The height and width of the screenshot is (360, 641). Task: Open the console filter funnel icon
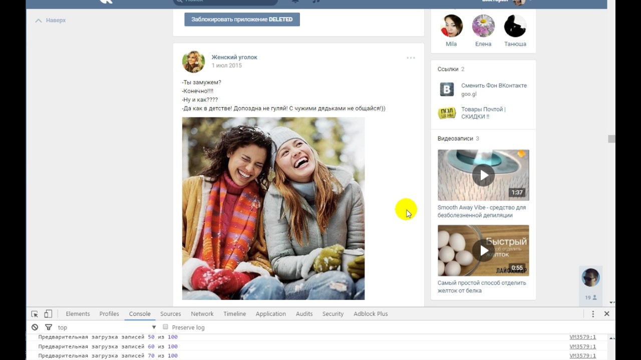49,327
